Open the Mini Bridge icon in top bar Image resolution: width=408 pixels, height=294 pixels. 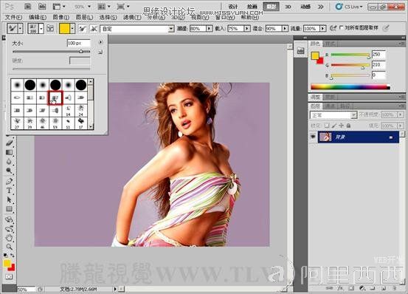pyautogui.click(x=42, y=6)
